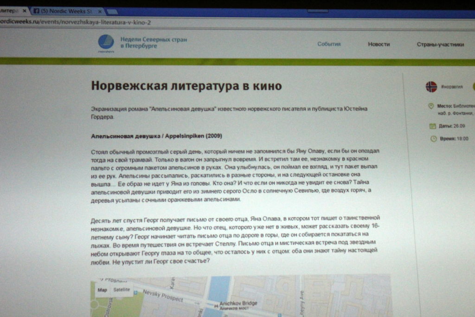Switch map to Satellite view
This screenshot has height=317, width=475.
coord(122,290)
